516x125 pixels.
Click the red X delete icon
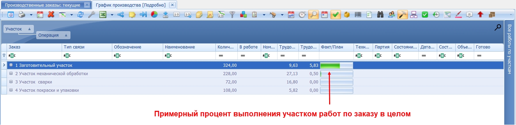coord(51,15)
